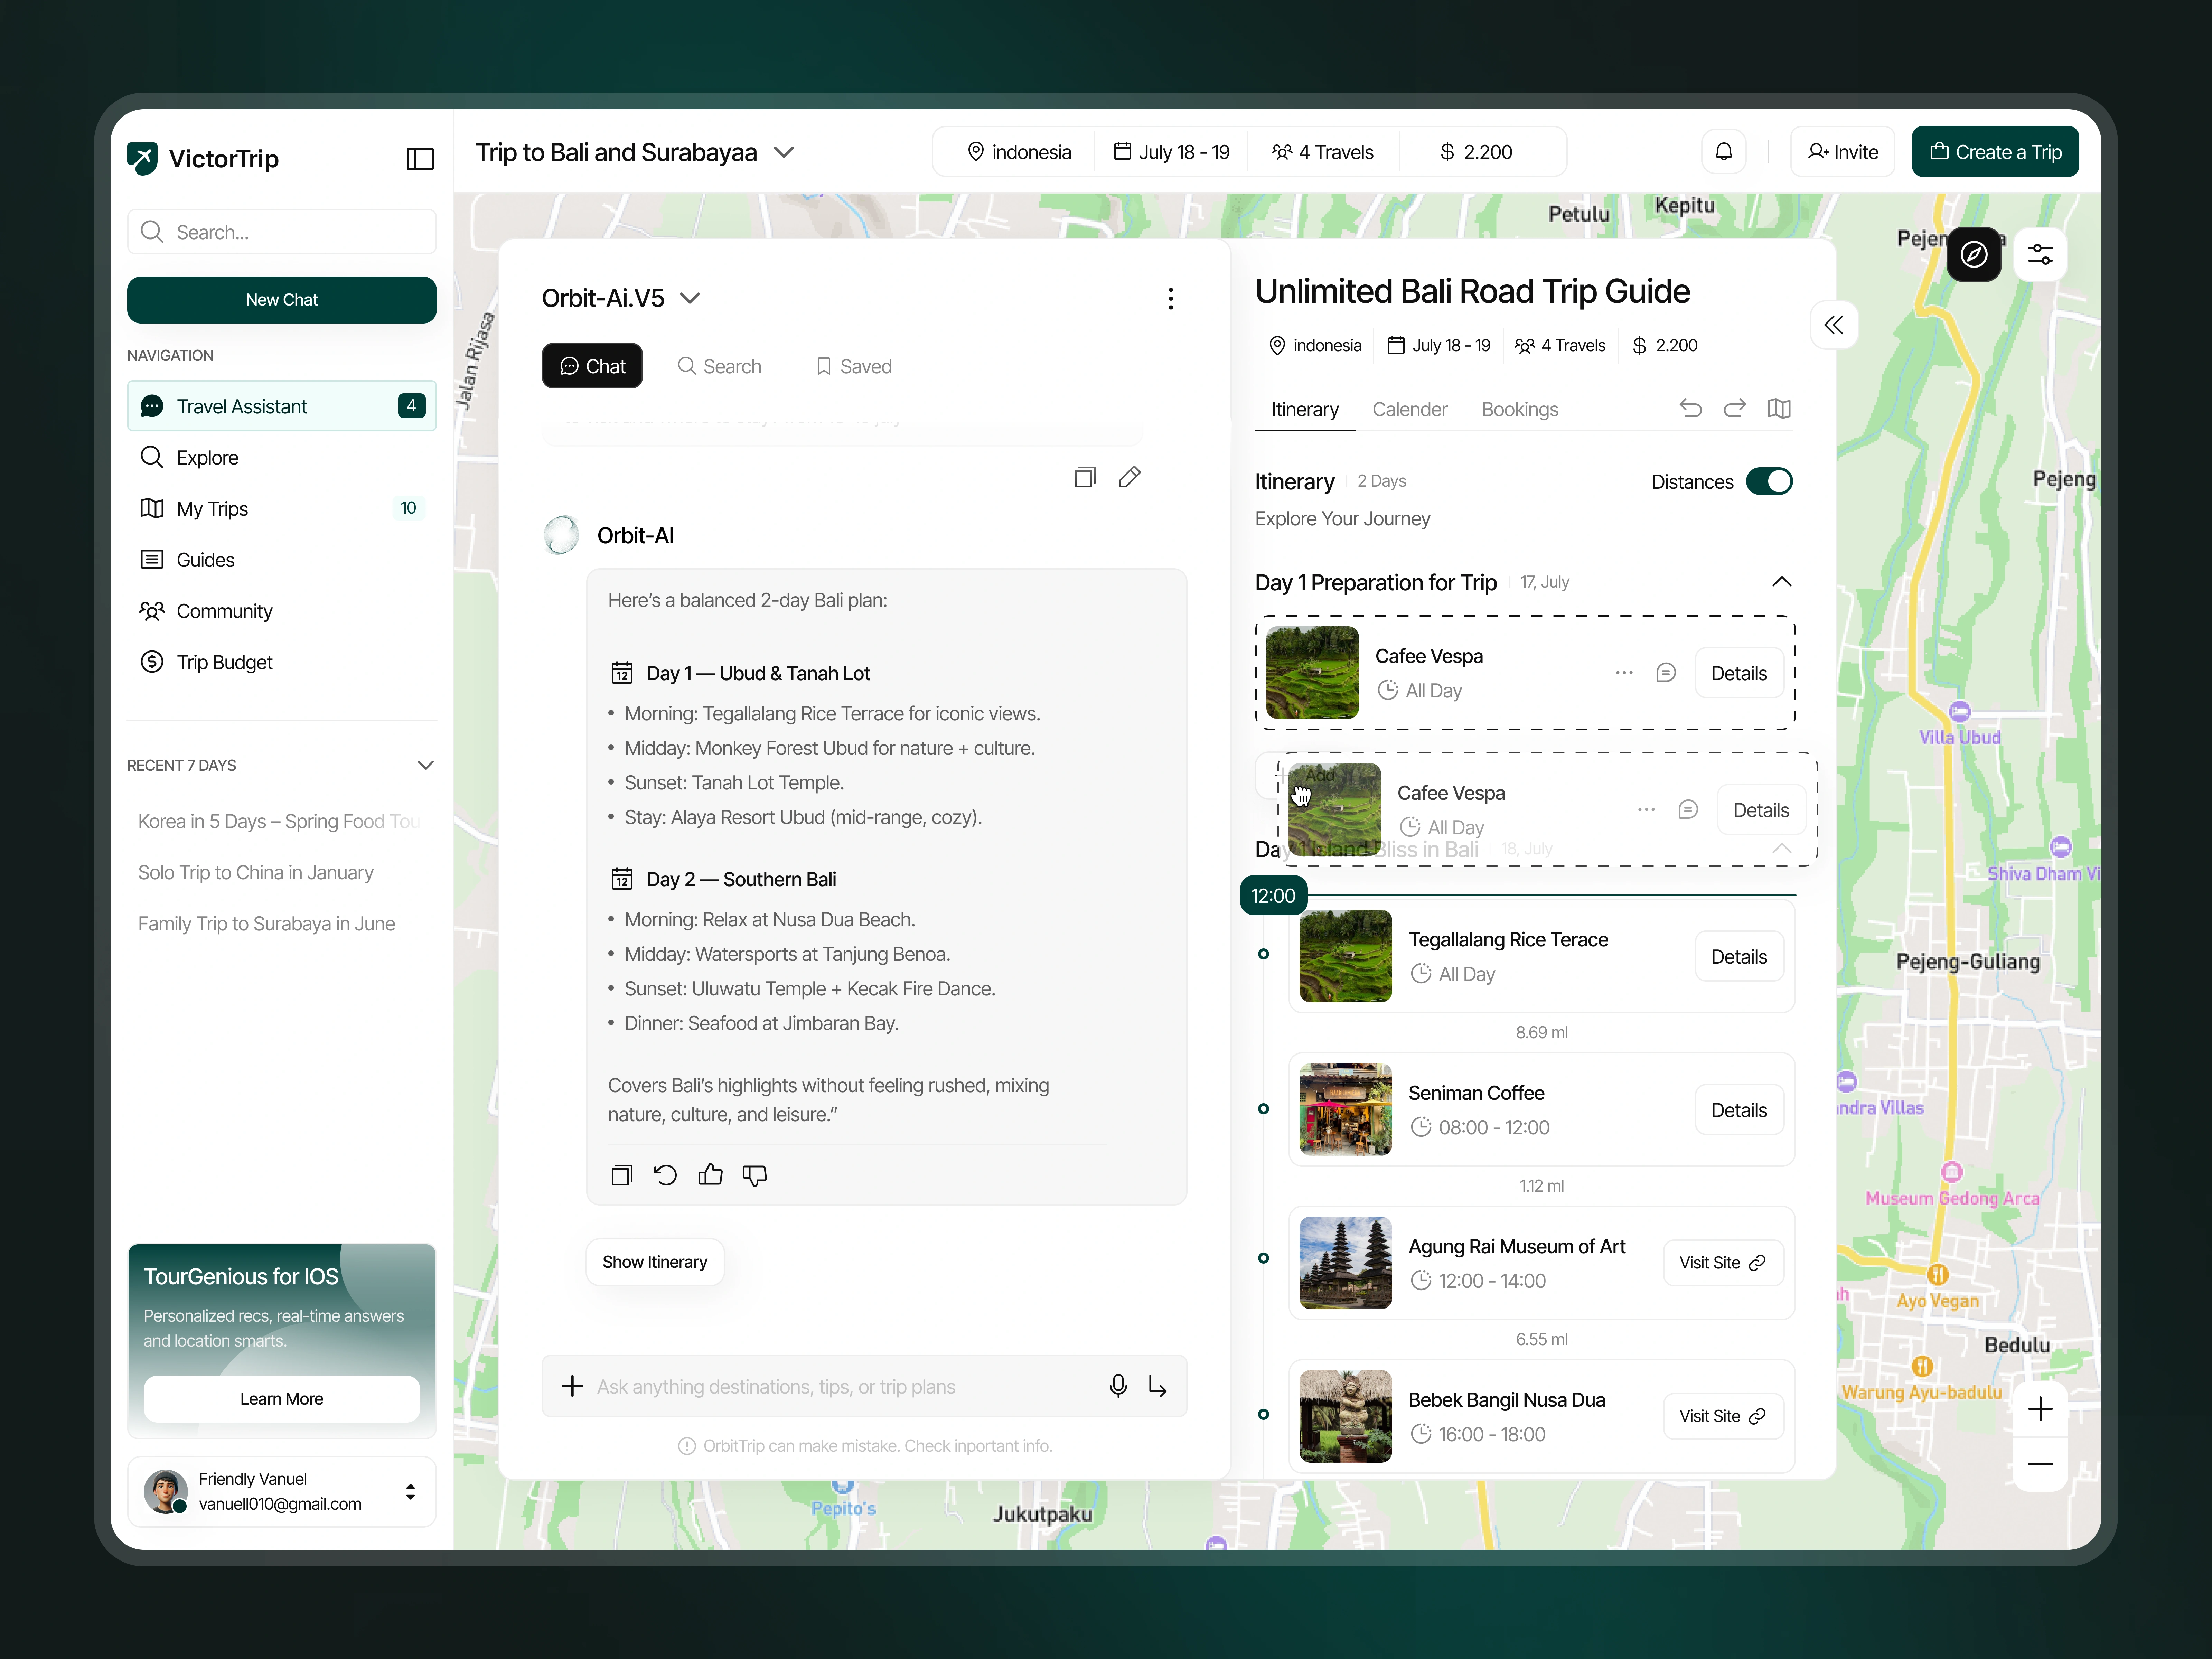2212x1659 pixels.
Task: Copy the Orbit-AI response
Action: pos(622,1175)
